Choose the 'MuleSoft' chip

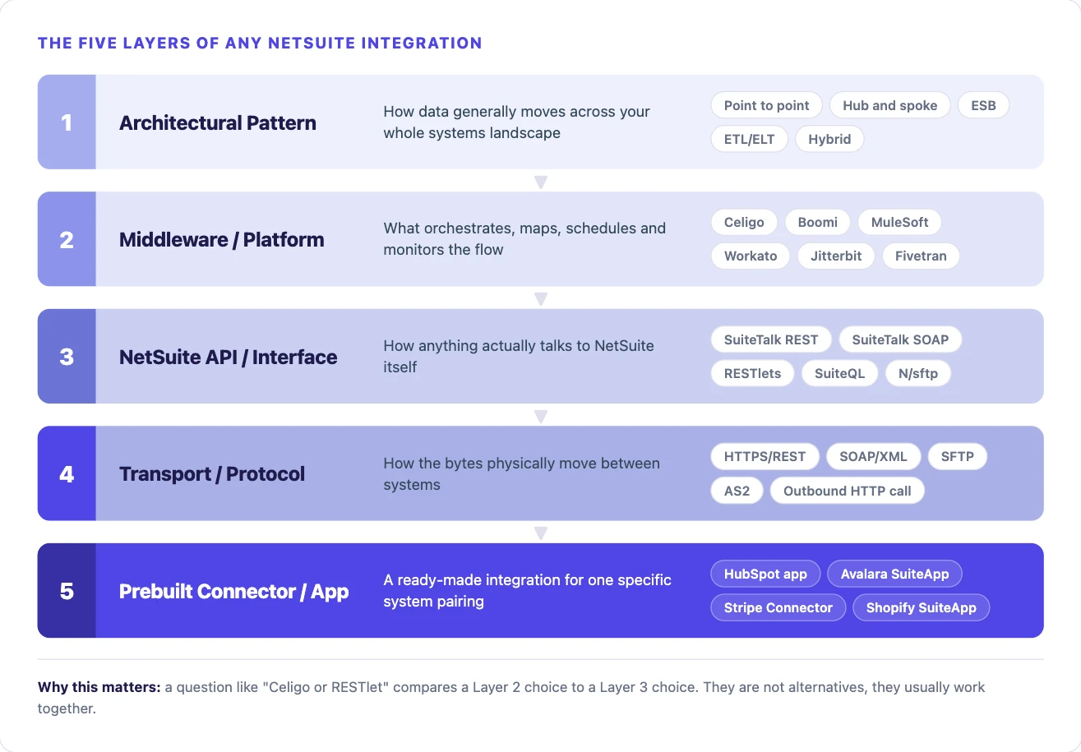tap(899, 222)
